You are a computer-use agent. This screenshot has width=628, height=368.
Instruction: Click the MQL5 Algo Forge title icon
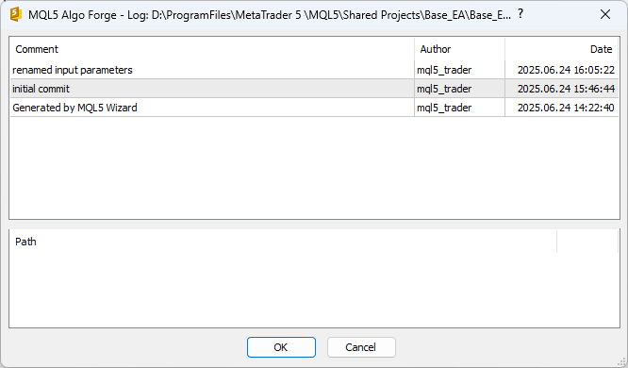[x=16, y=14]
